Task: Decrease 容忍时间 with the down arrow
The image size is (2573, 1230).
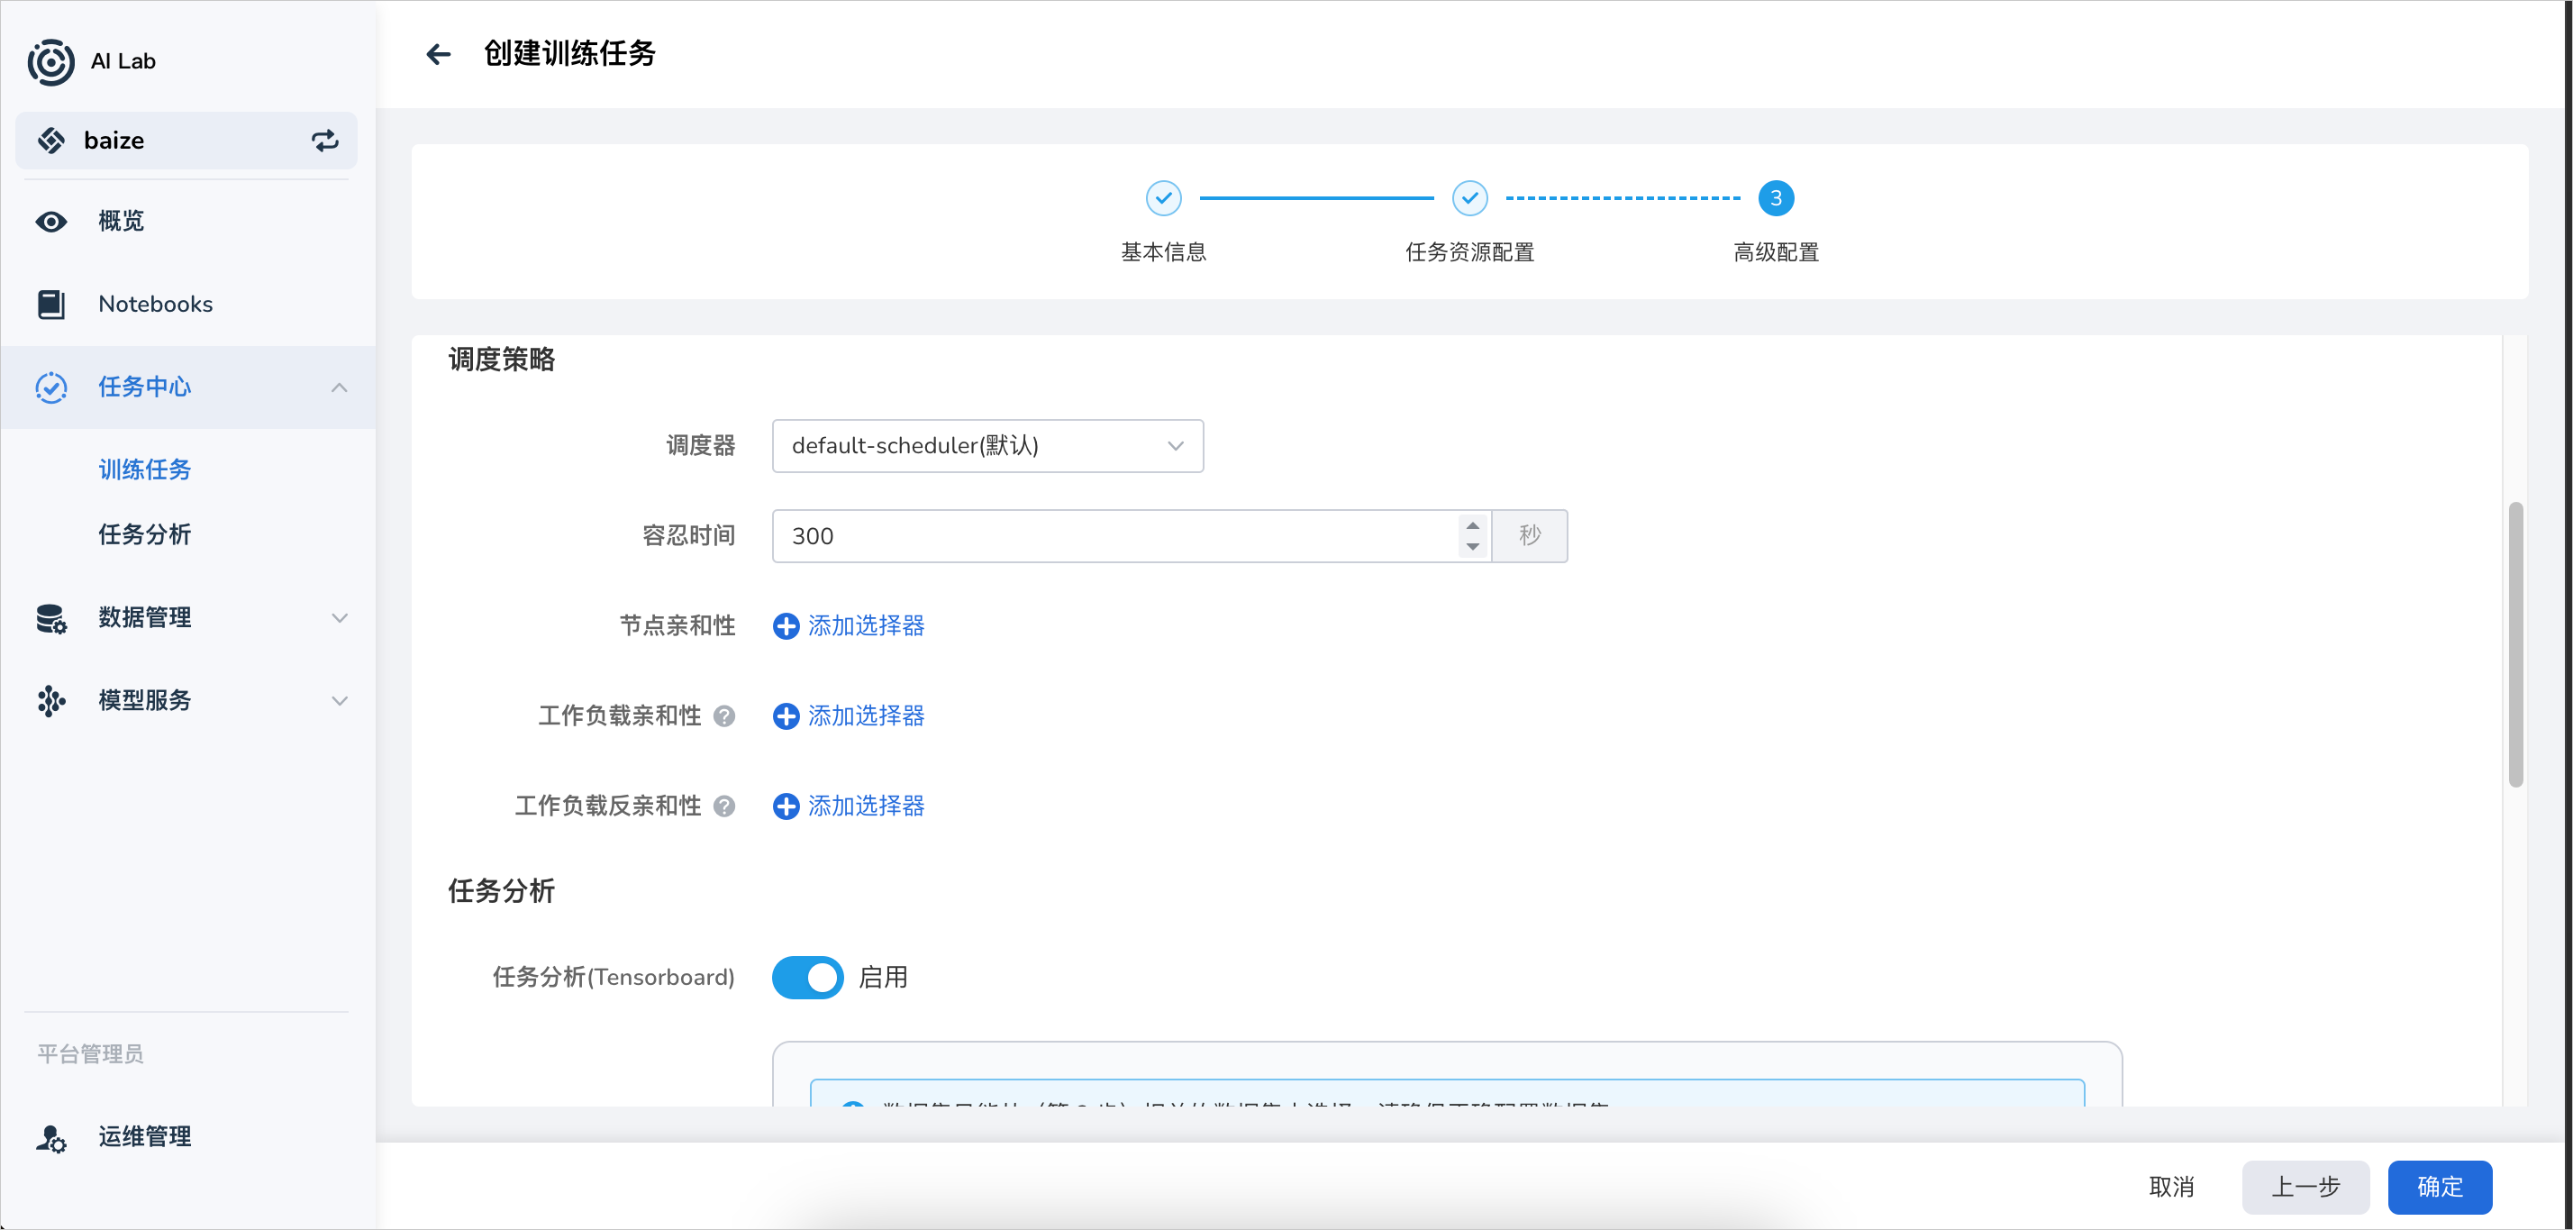Action: pyautogui.click(x=1472, y=547)
